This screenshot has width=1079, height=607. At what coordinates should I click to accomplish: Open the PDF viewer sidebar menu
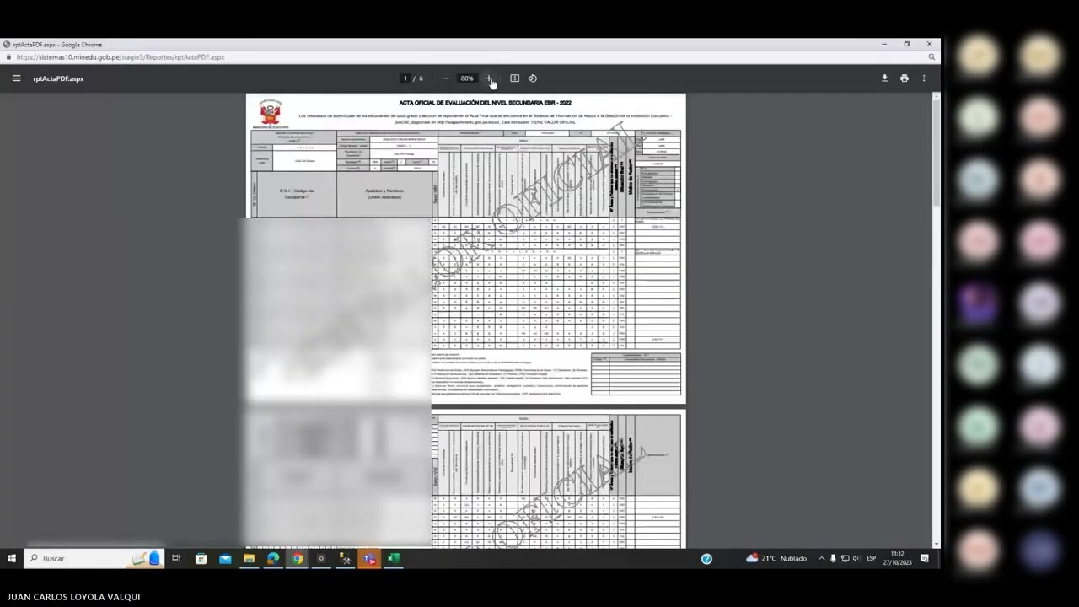coord(16,78)
